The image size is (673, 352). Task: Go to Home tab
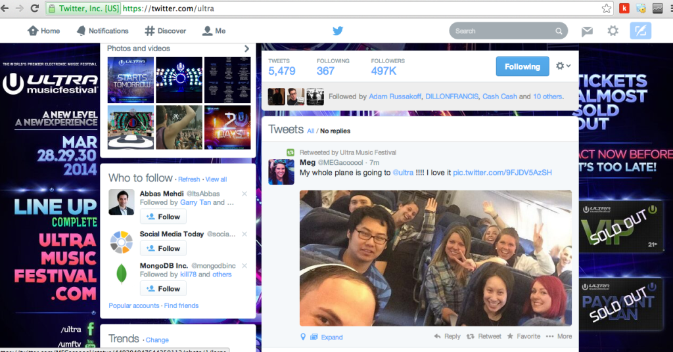tap(44, 31)
